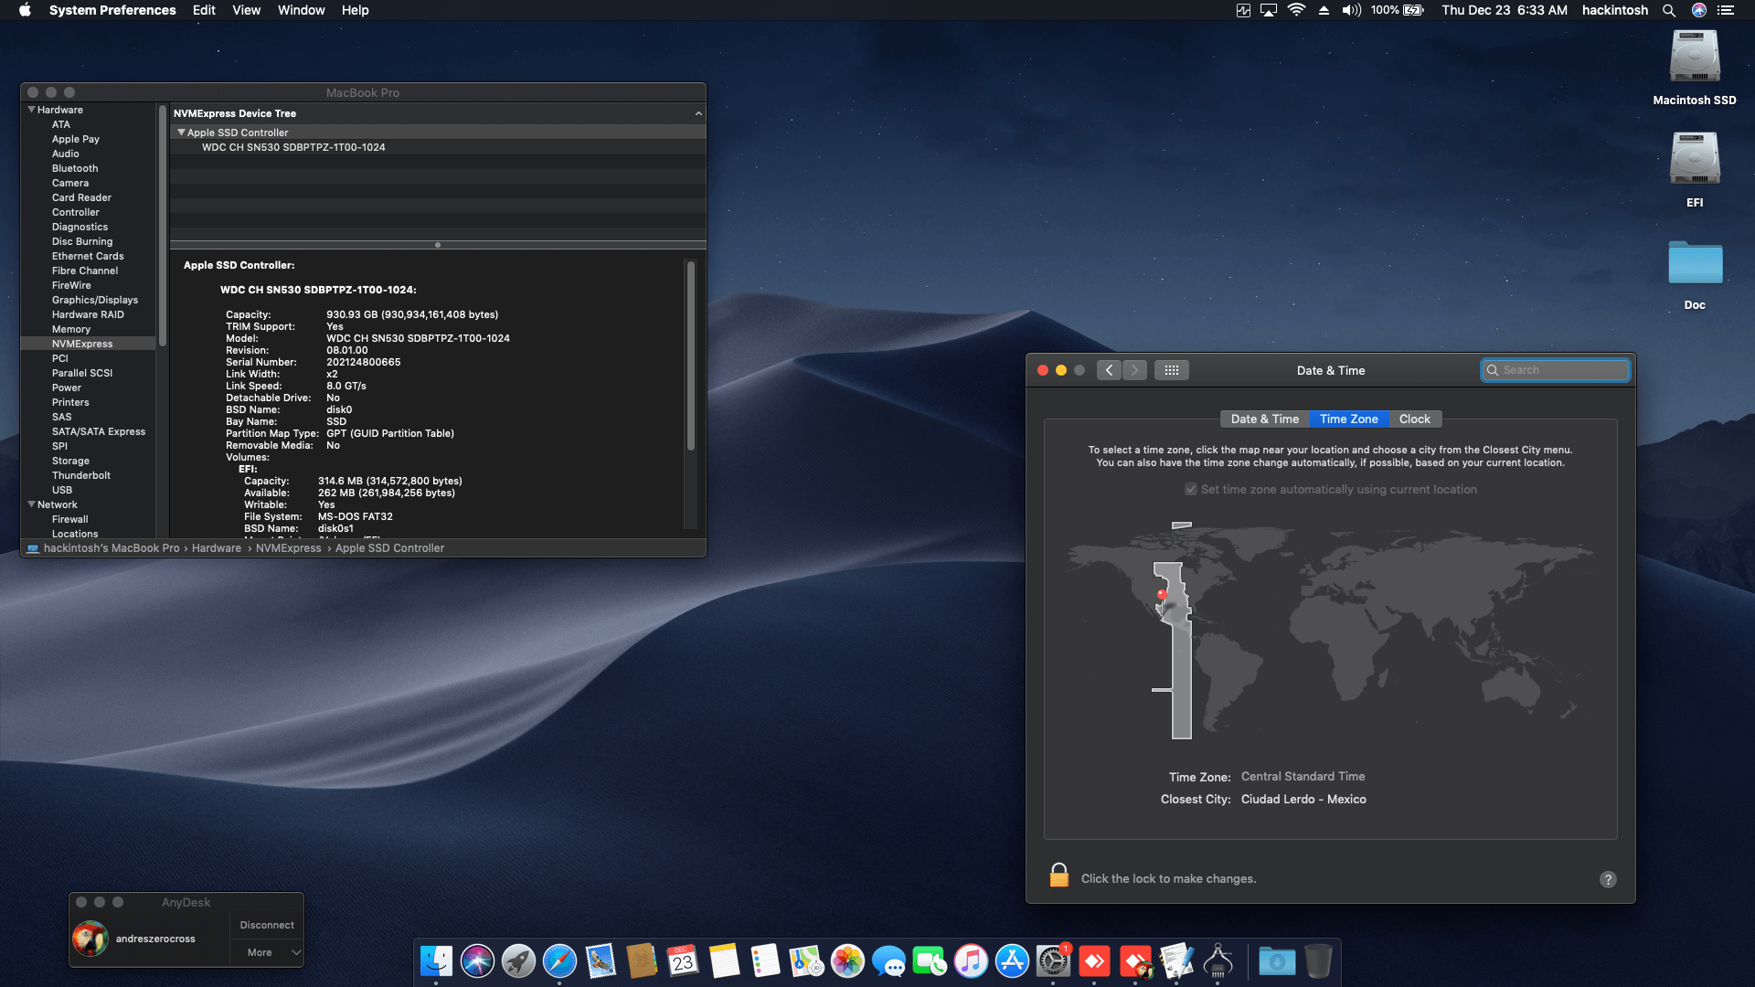The width and height of the screenshot is (1755, 987).
Task: Click System Preferences gear icon in dock
Action: coord(1053,961)
